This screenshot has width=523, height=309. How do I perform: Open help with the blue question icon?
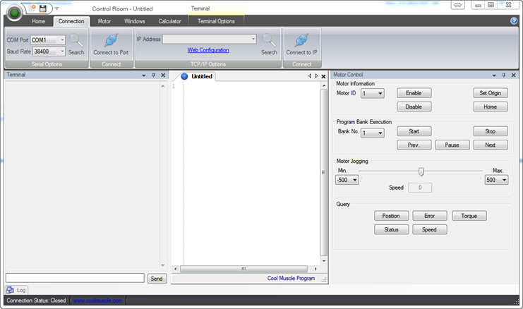point(514,21)
